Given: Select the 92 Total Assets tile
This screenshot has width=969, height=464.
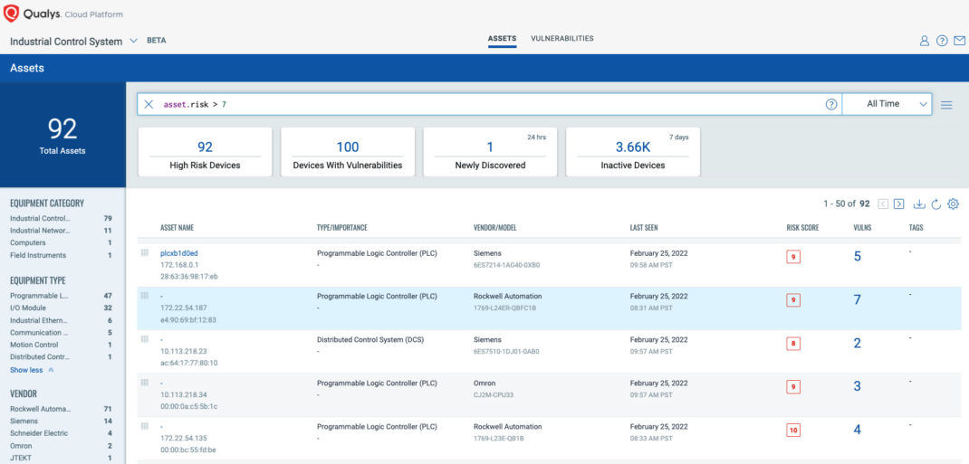Looking at the screenshot, I should pyautogui.click(x=62, y=135).
